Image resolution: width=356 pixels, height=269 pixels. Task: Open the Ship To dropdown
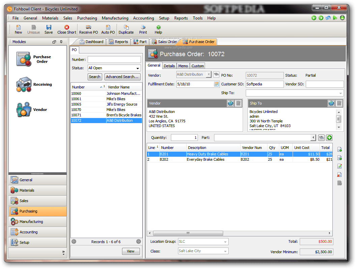[x=340, y=93]
